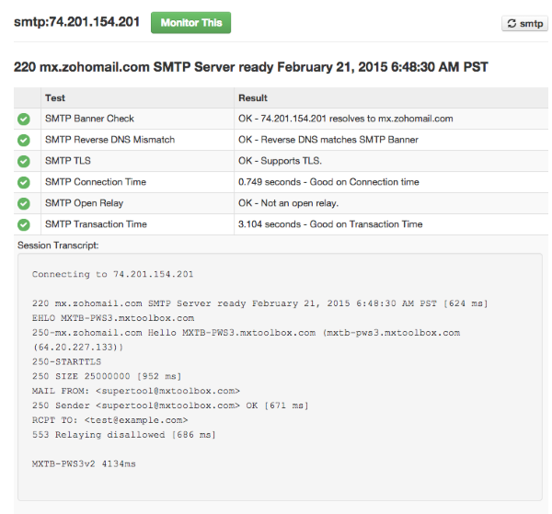This screenshot has width=552, height=514.
Task: Click the Result column header
Action: tap(253, 97)
